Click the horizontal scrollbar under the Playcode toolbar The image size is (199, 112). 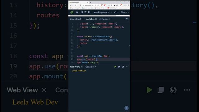92,16
